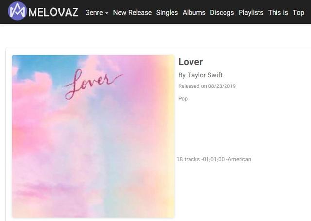Open the Discogs menu item
311x221 pixels.
click(x=222, y=13)
